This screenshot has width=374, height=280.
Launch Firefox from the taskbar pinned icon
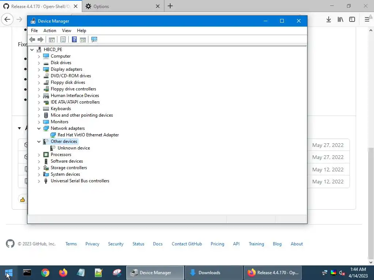tap(63, 273)
